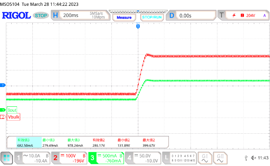Click the STOP/RUN button
Viewport: 270px width, 166px height.
point(152,17)
